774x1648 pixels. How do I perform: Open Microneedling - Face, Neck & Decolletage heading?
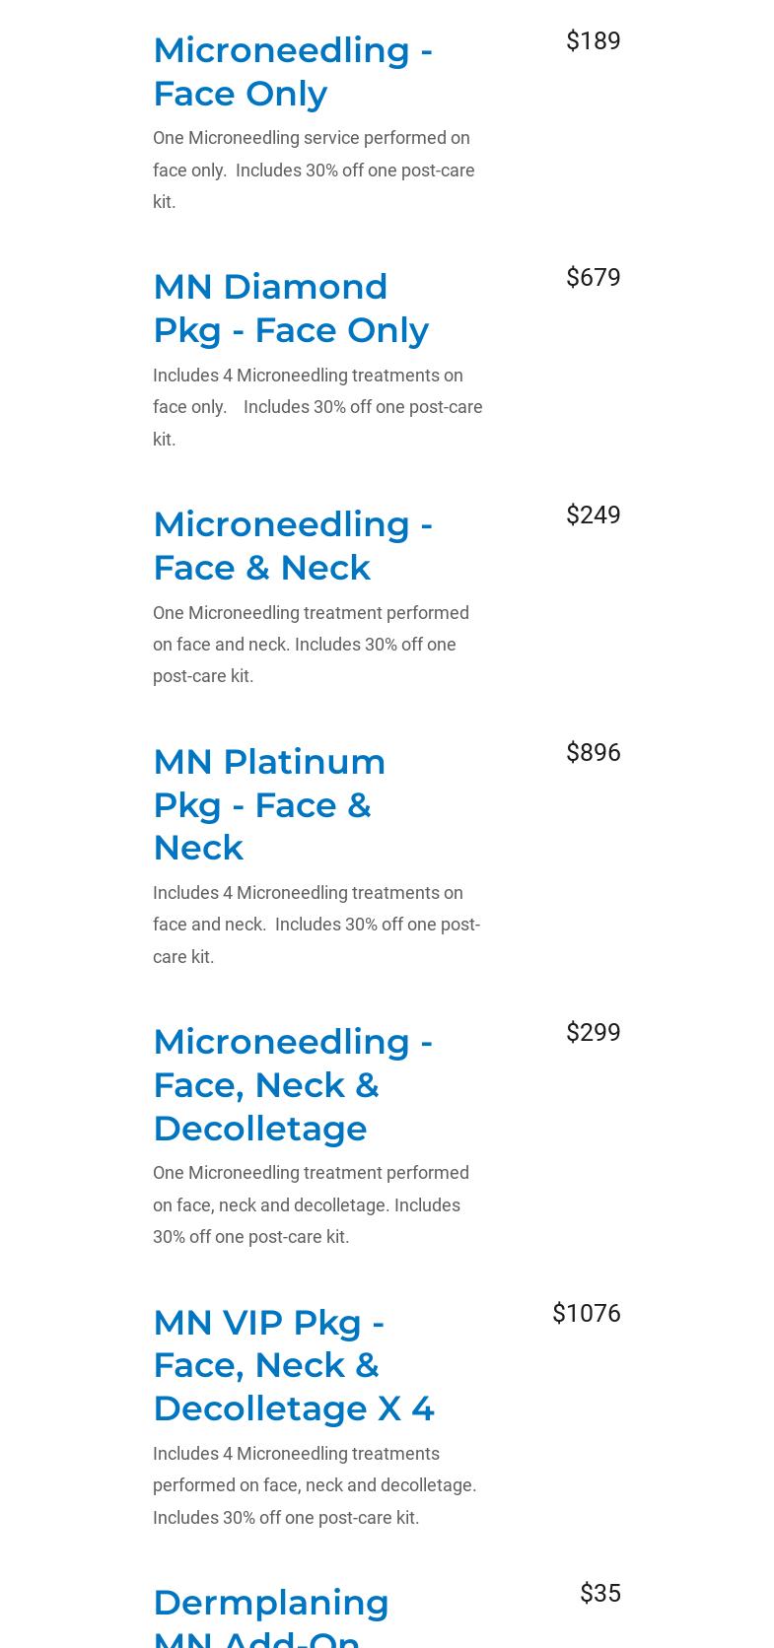pos(293,1084)
